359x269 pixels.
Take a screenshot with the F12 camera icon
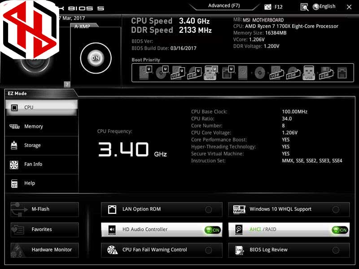pyautogui.click(x=267, y=7)
